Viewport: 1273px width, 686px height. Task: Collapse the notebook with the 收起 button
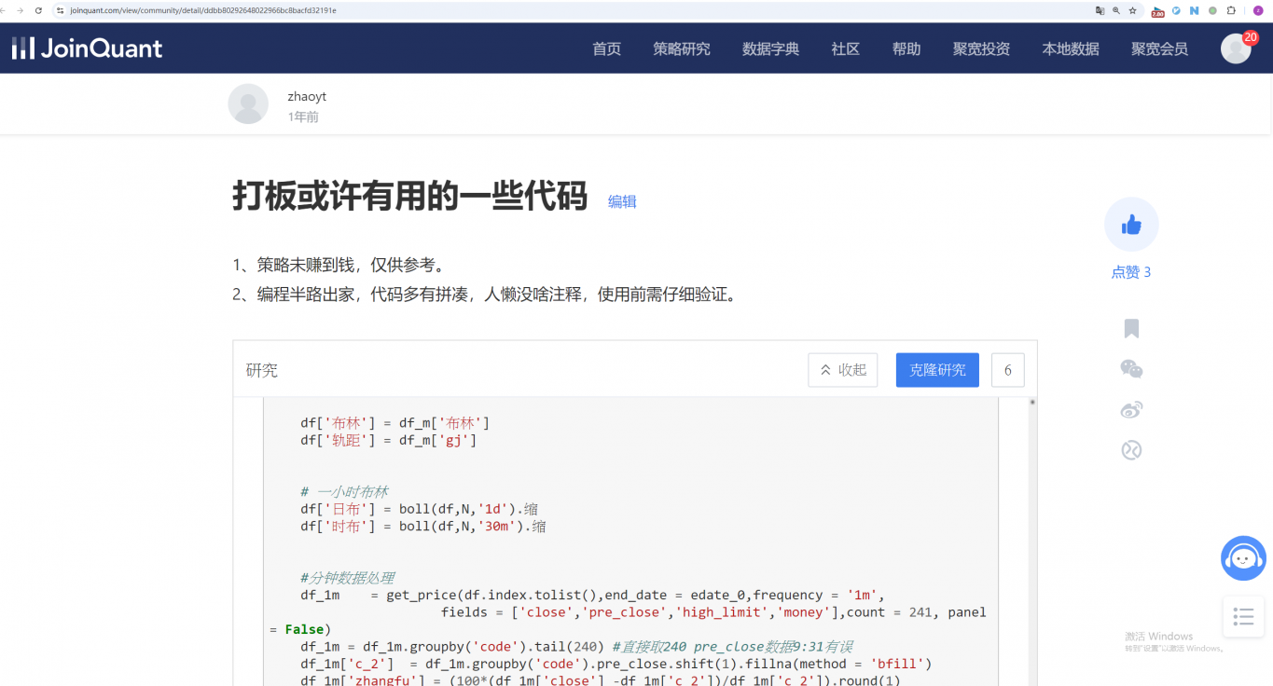[x=843, y=370]
